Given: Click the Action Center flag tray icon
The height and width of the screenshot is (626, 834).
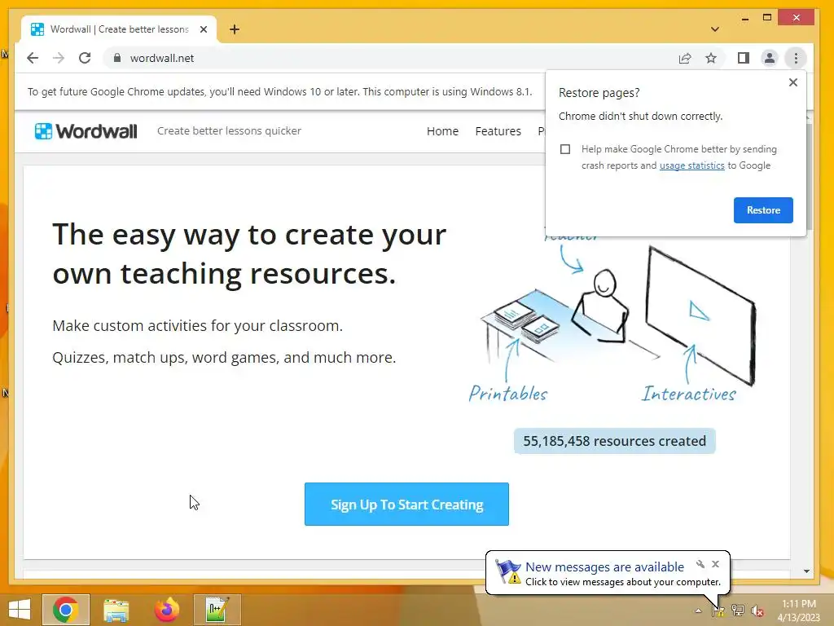Looking at the screenshot, I should tap(718, 611).
